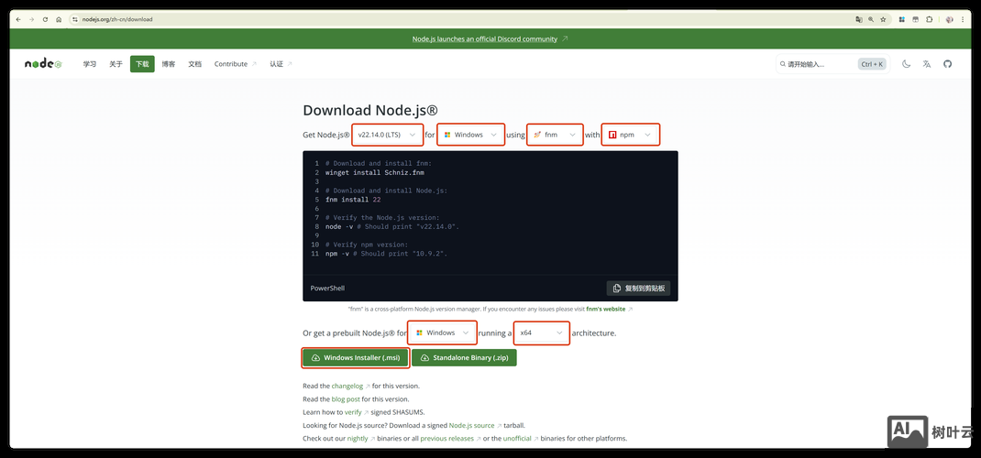Open the language switcher icon

(927, 64)
